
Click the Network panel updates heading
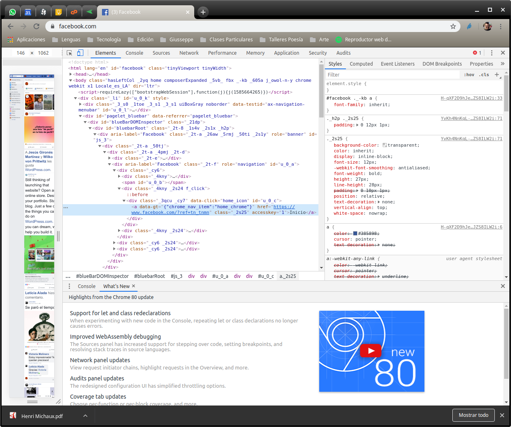pyautogui.click(x=100, y=360)
